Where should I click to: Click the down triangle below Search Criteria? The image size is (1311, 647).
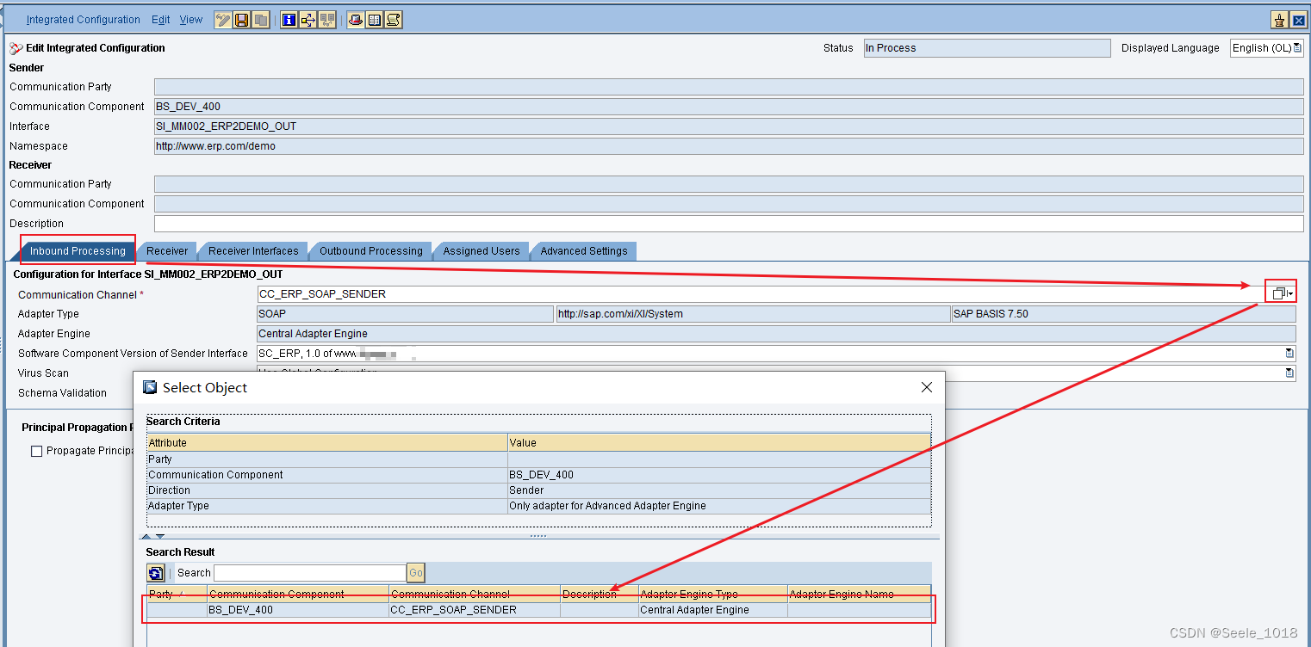pyautogui.click(x=159, y=536)
